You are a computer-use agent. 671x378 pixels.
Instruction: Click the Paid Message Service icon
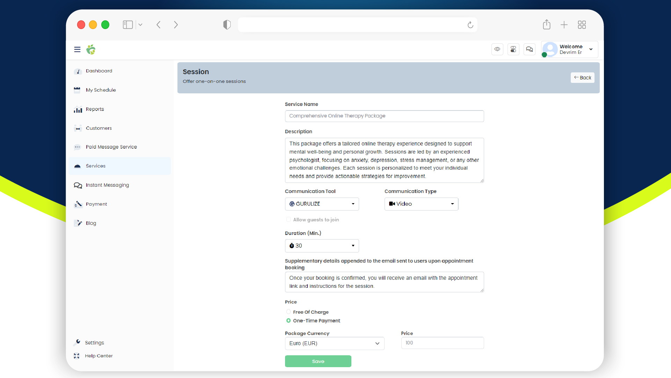tap(78, 147)
